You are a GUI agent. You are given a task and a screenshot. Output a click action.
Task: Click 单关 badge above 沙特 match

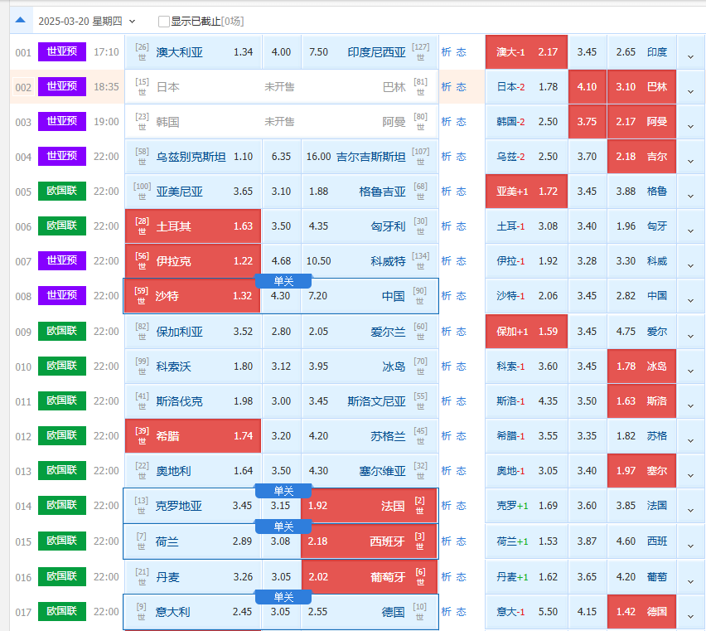(x=283, y=281)
